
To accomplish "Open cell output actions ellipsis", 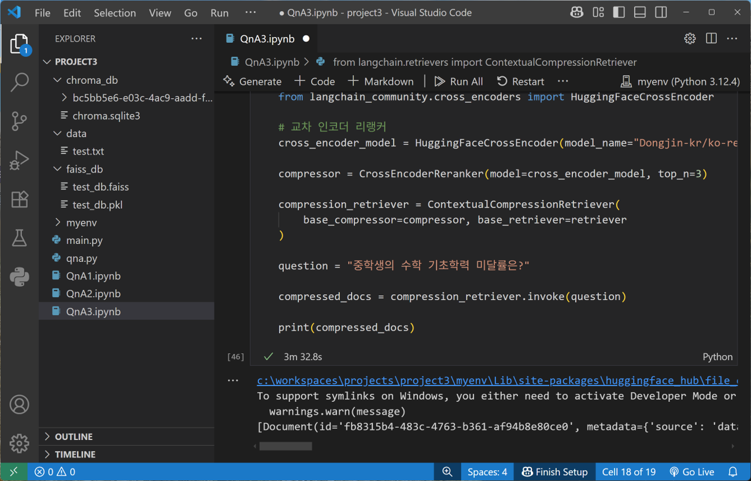I will (x=233, y=380).
